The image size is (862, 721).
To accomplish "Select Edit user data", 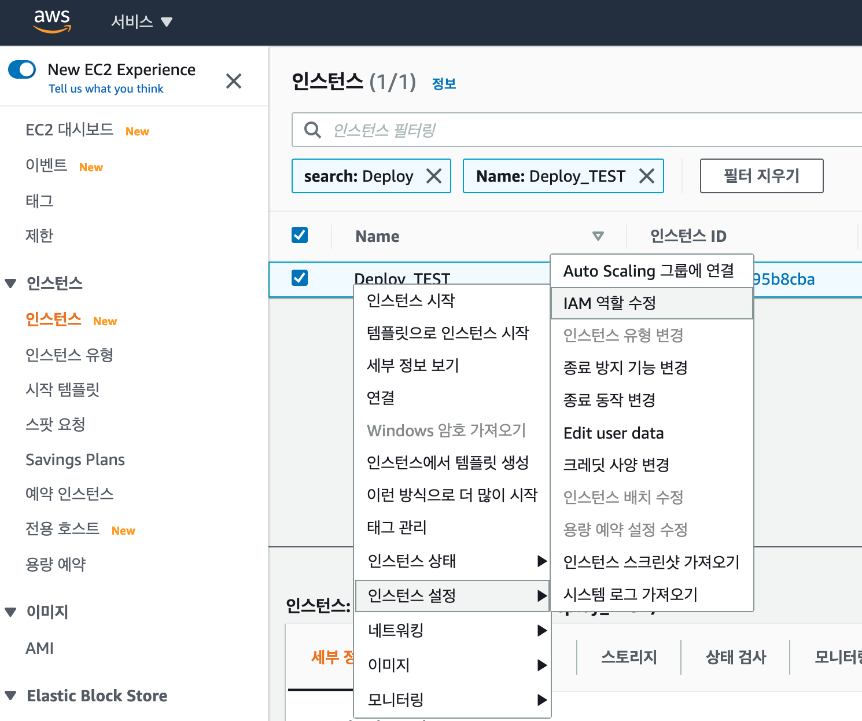I will 652,433.
